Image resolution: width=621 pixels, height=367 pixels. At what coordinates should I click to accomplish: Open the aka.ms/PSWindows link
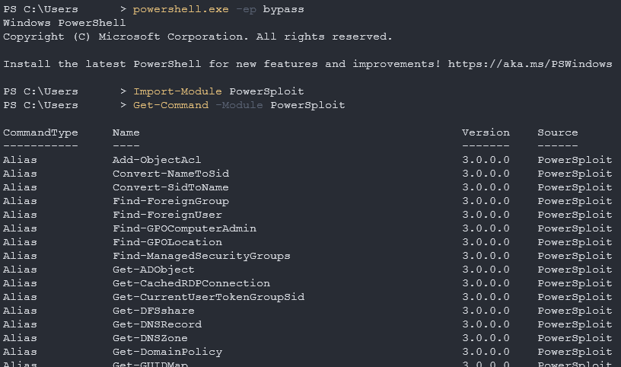click(530, 64)
